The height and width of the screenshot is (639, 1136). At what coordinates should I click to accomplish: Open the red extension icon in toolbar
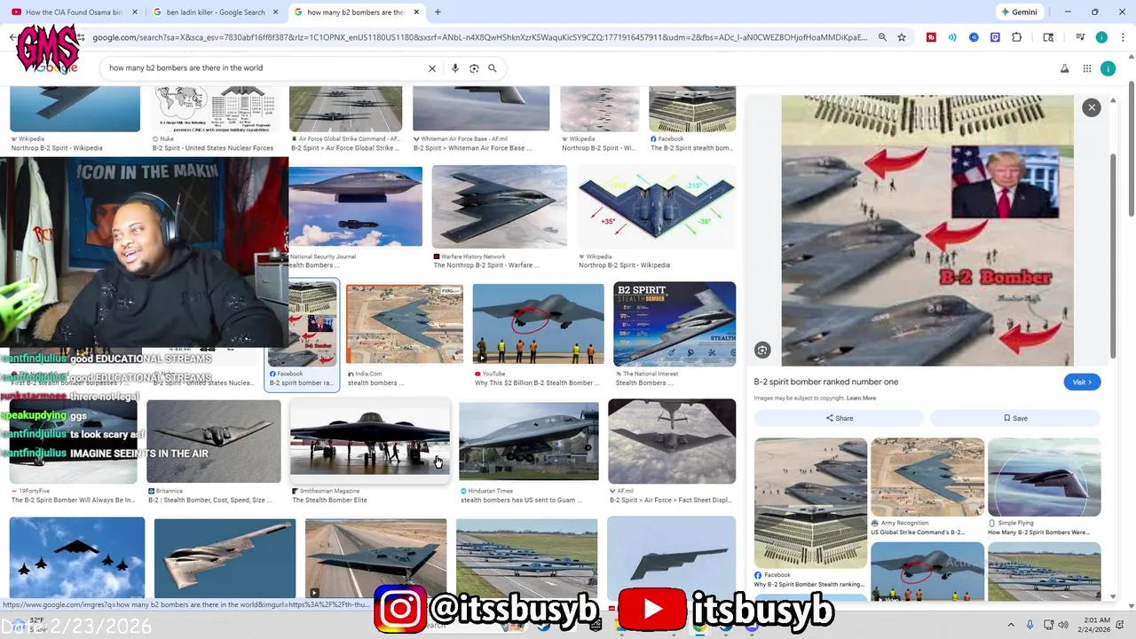[x=931, y=37]
